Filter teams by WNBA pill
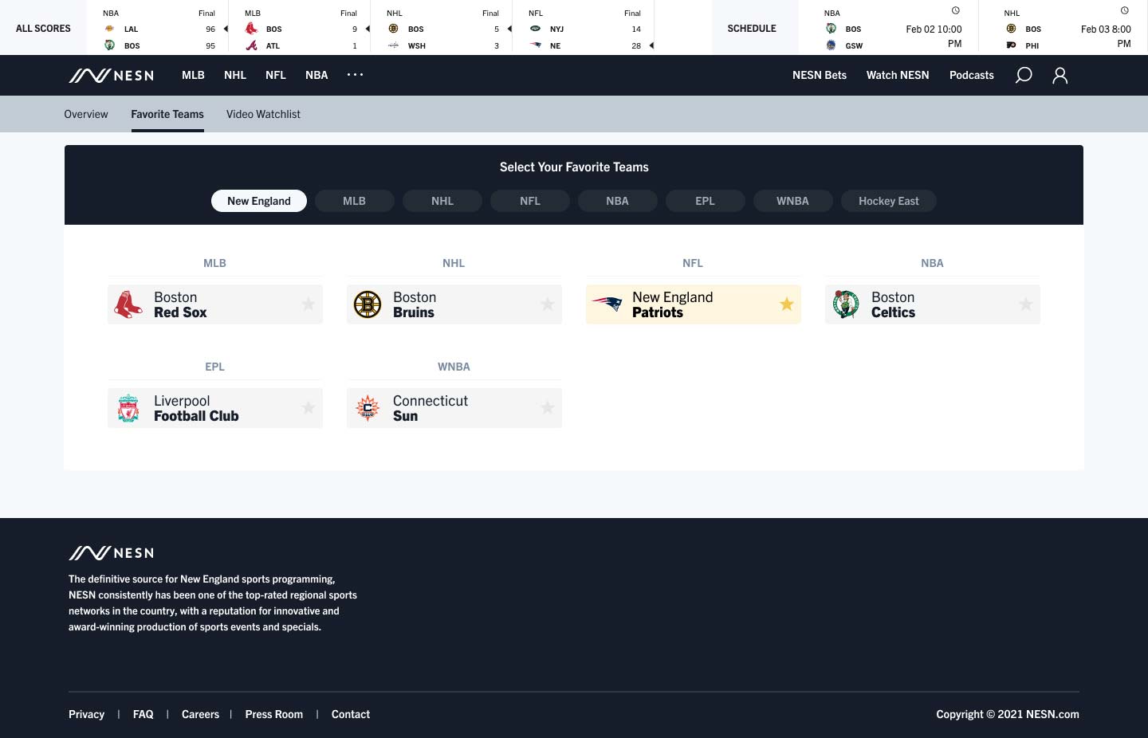Screen dimensions: 1148x738 [x=792, y=201]
